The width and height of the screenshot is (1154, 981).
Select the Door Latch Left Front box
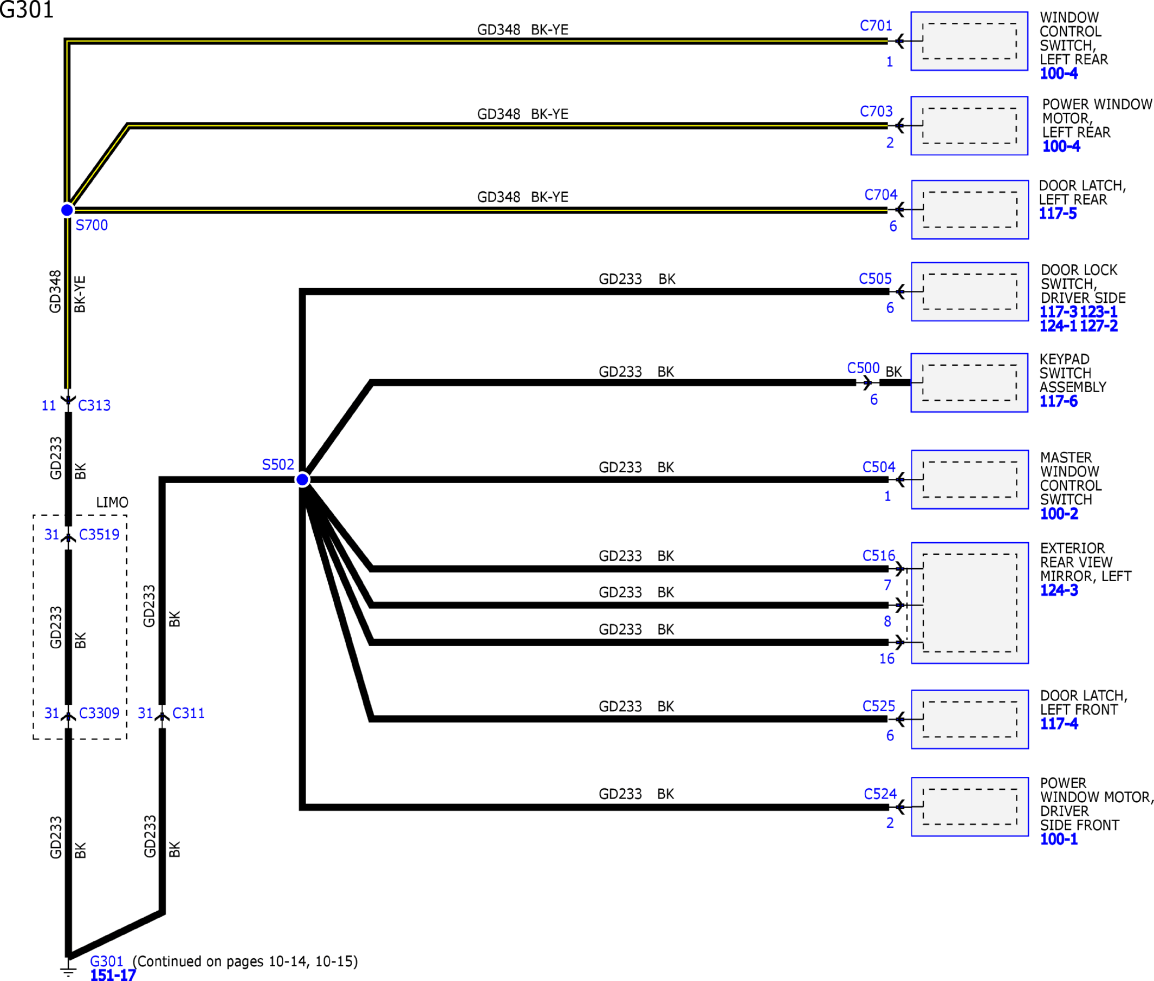(970, 719)
